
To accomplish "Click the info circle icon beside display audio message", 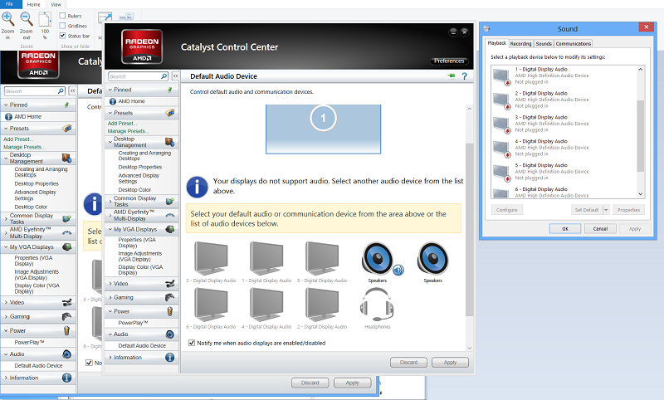I will click(197, 187).
